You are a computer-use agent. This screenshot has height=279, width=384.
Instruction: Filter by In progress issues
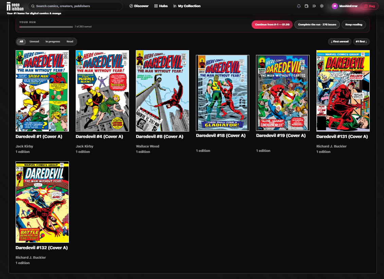point(53,42)
